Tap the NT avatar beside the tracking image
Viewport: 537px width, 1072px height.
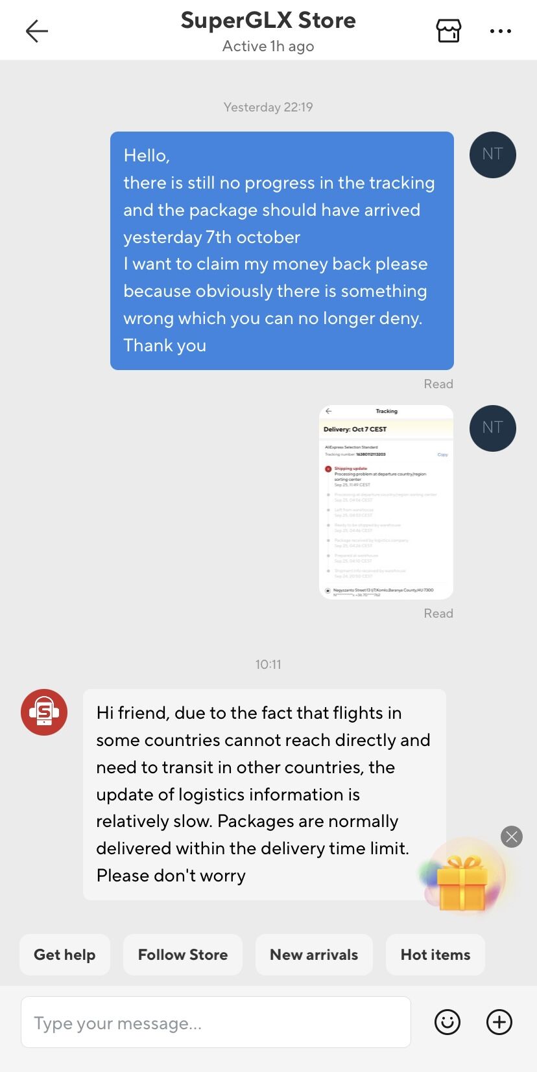click(x=493, y=428)
